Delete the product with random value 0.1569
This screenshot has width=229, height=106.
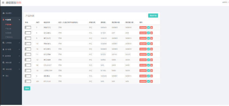click(152, 33)
